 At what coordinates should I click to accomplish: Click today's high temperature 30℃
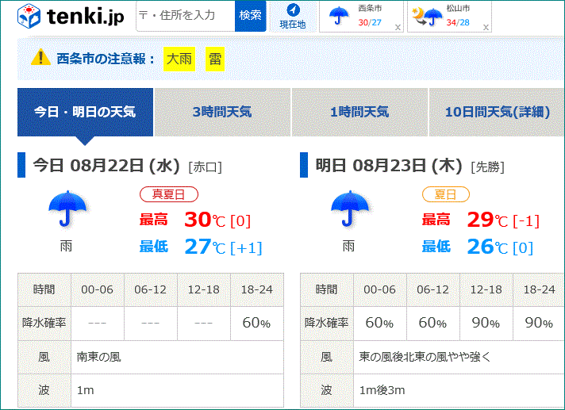click(x=205, y=220)
